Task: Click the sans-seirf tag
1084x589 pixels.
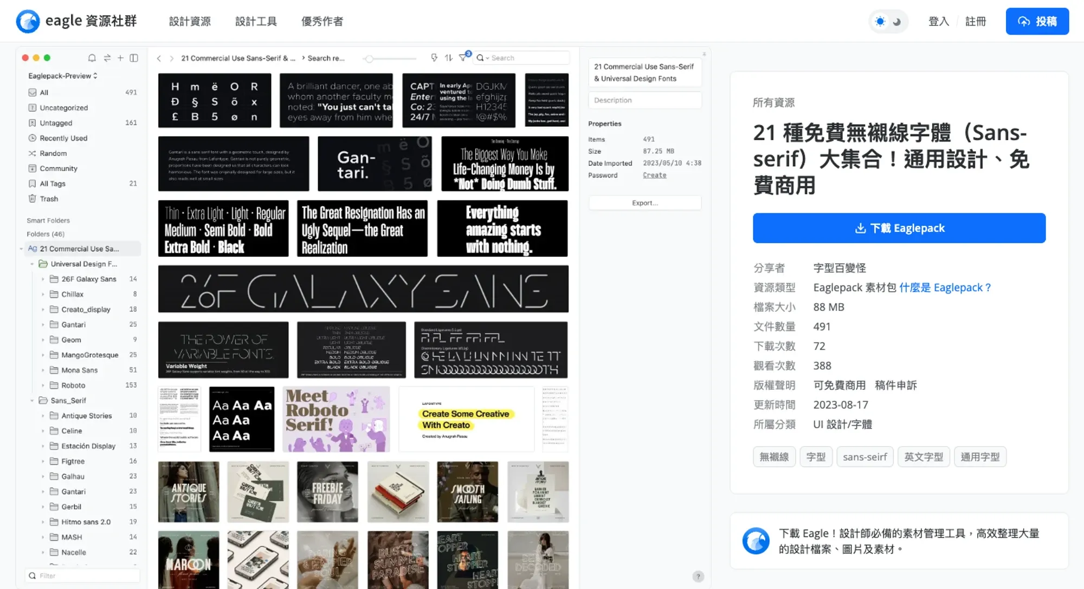Action: pos(865,457)
